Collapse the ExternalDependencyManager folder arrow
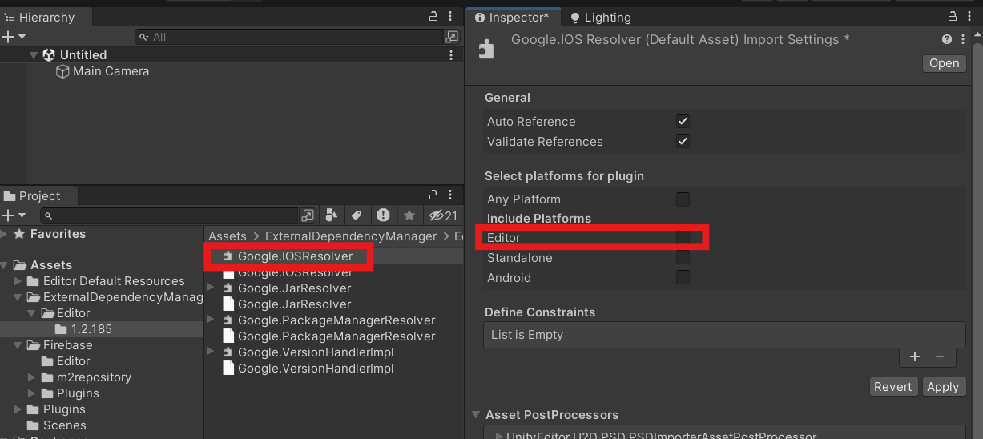 (x=18, y=297)
